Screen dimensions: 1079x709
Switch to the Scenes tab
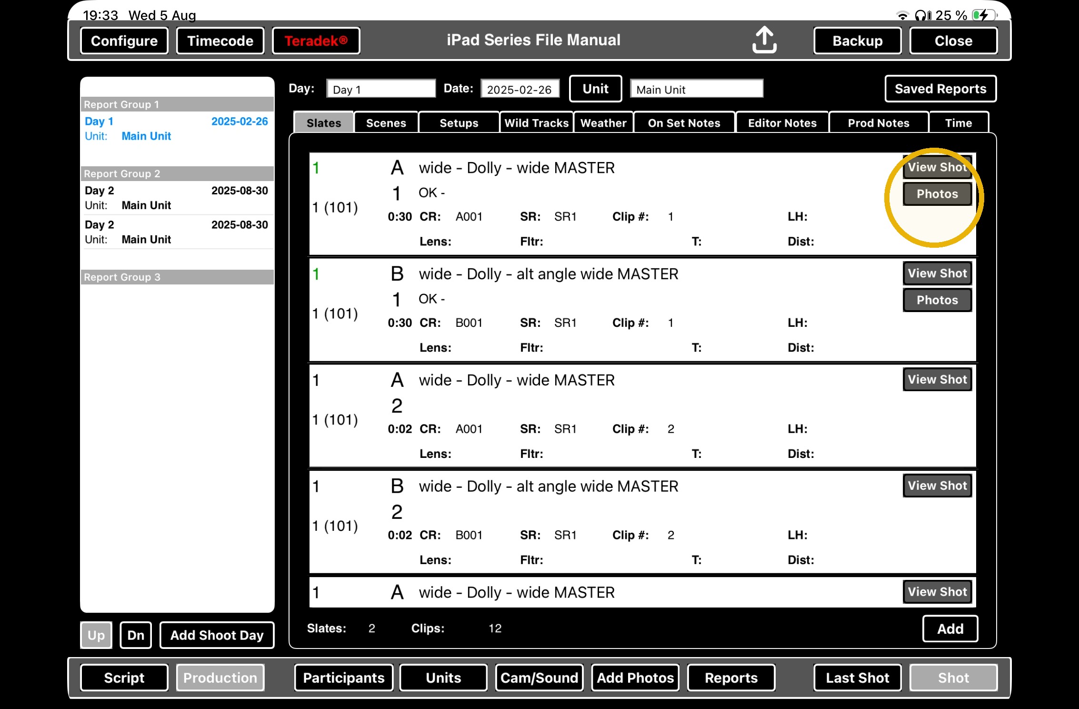tap(386, 123)
